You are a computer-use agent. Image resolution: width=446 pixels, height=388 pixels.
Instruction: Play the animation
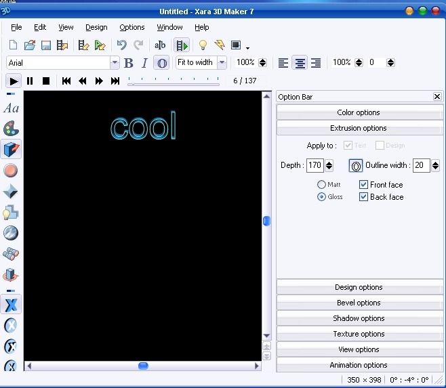pos(14,81)
